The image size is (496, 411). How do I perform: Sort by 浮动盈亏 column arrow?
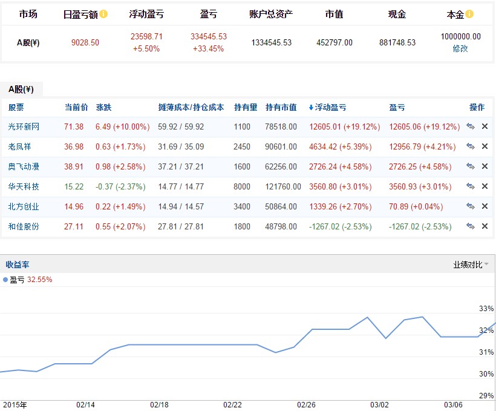point(311,108)
